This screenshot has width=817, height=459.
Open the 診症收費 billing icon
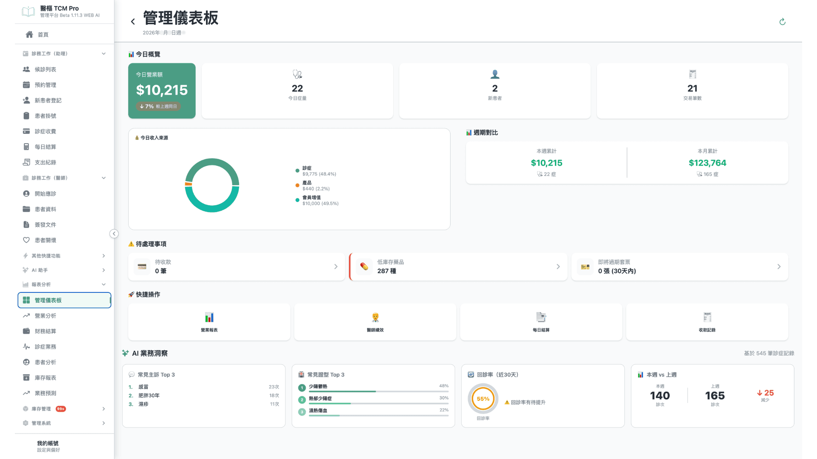pos(26,131)
